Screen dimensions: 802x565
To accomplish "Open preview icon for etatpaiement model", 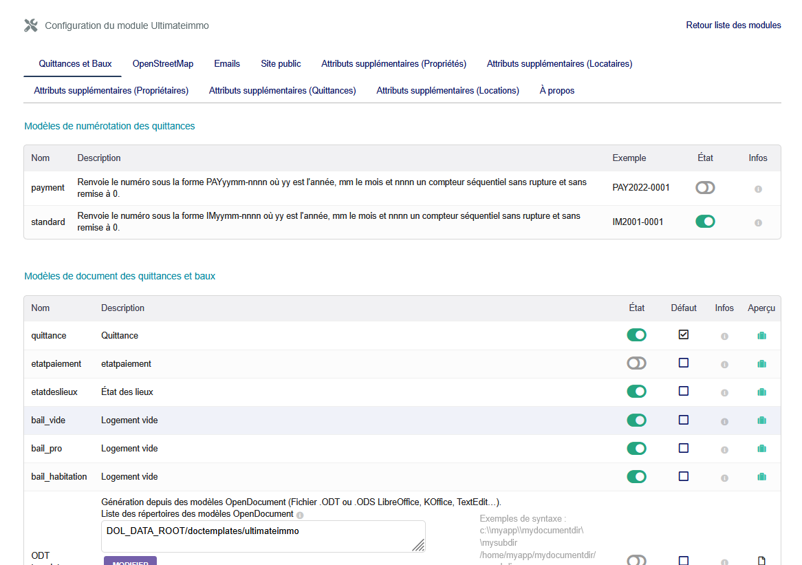I will pos(761,364).
